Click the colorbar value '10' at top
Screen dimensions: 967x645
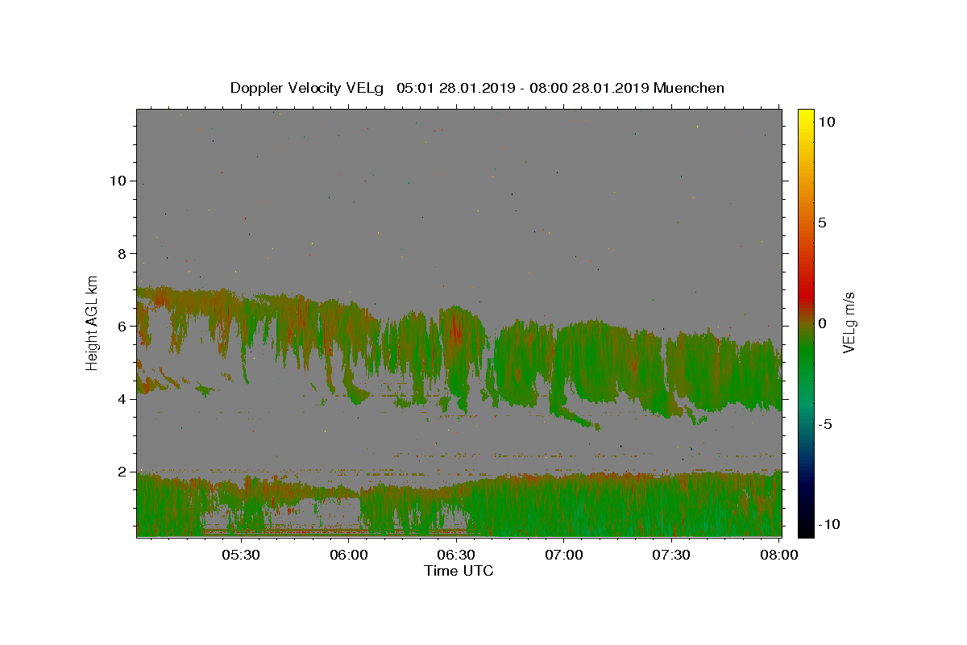point(826,121)
